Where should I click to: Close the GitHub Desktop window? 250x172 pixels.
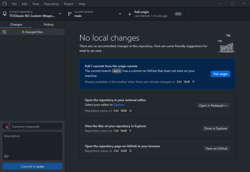point(244,3)
